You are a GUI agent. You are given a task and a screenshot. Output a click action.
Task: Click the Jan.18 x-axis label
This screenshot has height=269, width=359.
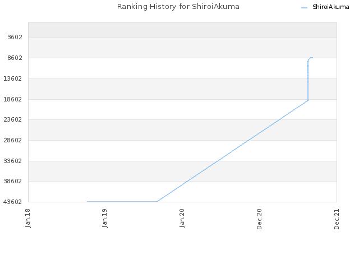(28, 218)
